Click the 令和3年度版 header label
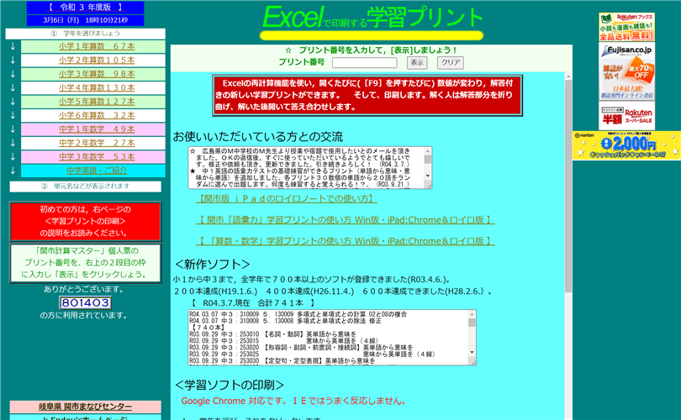 (85, 8)
